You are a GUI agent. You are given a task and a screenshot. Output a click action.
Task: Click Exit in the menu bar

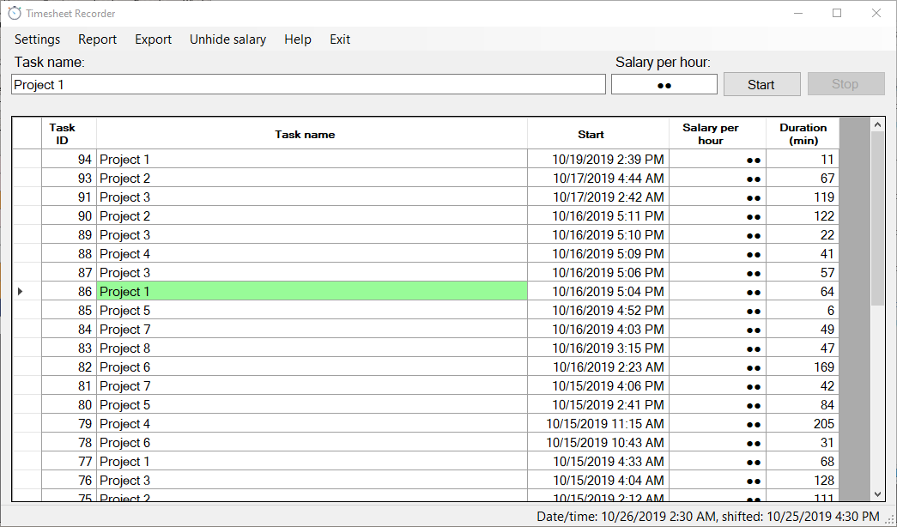pyautogui.click(x=340, y=39)
